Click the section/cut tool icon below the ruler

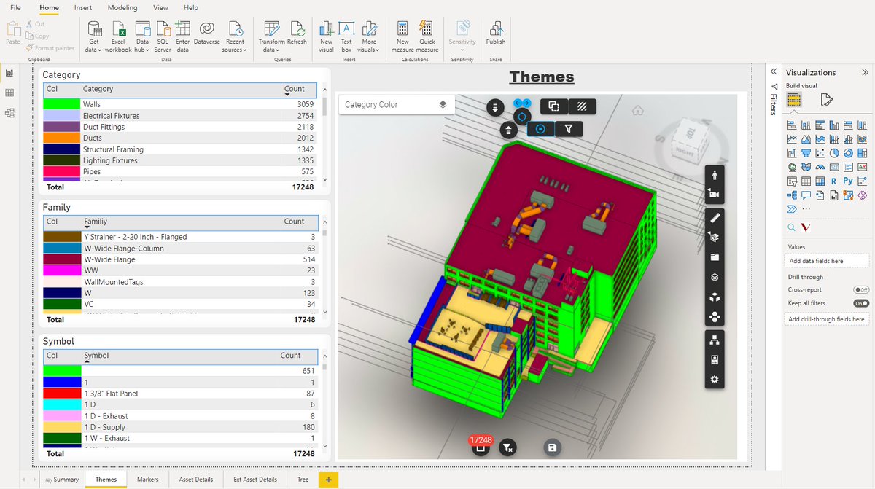(x=715, y=237)
